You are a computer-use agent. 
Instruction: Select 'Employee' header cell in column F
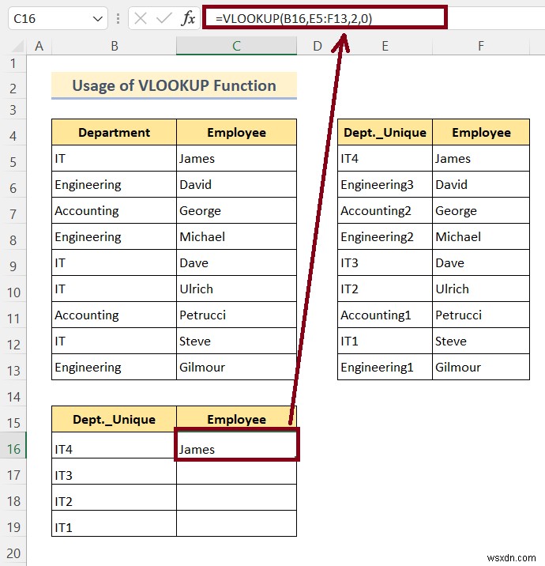(481, 133)
